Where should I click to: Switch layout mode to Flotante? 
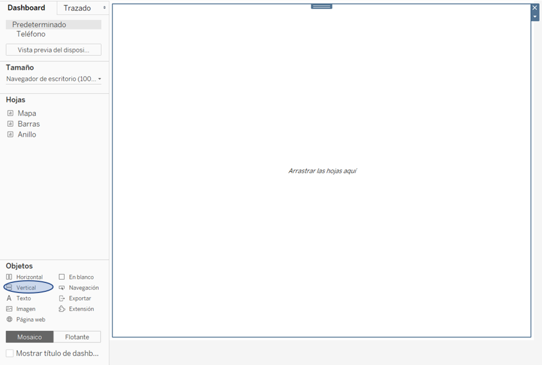pos(77,337)
